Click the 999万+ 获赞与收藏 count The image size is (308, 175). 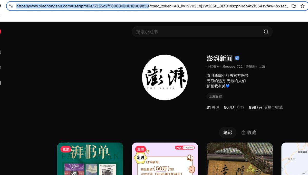(266, 107)
